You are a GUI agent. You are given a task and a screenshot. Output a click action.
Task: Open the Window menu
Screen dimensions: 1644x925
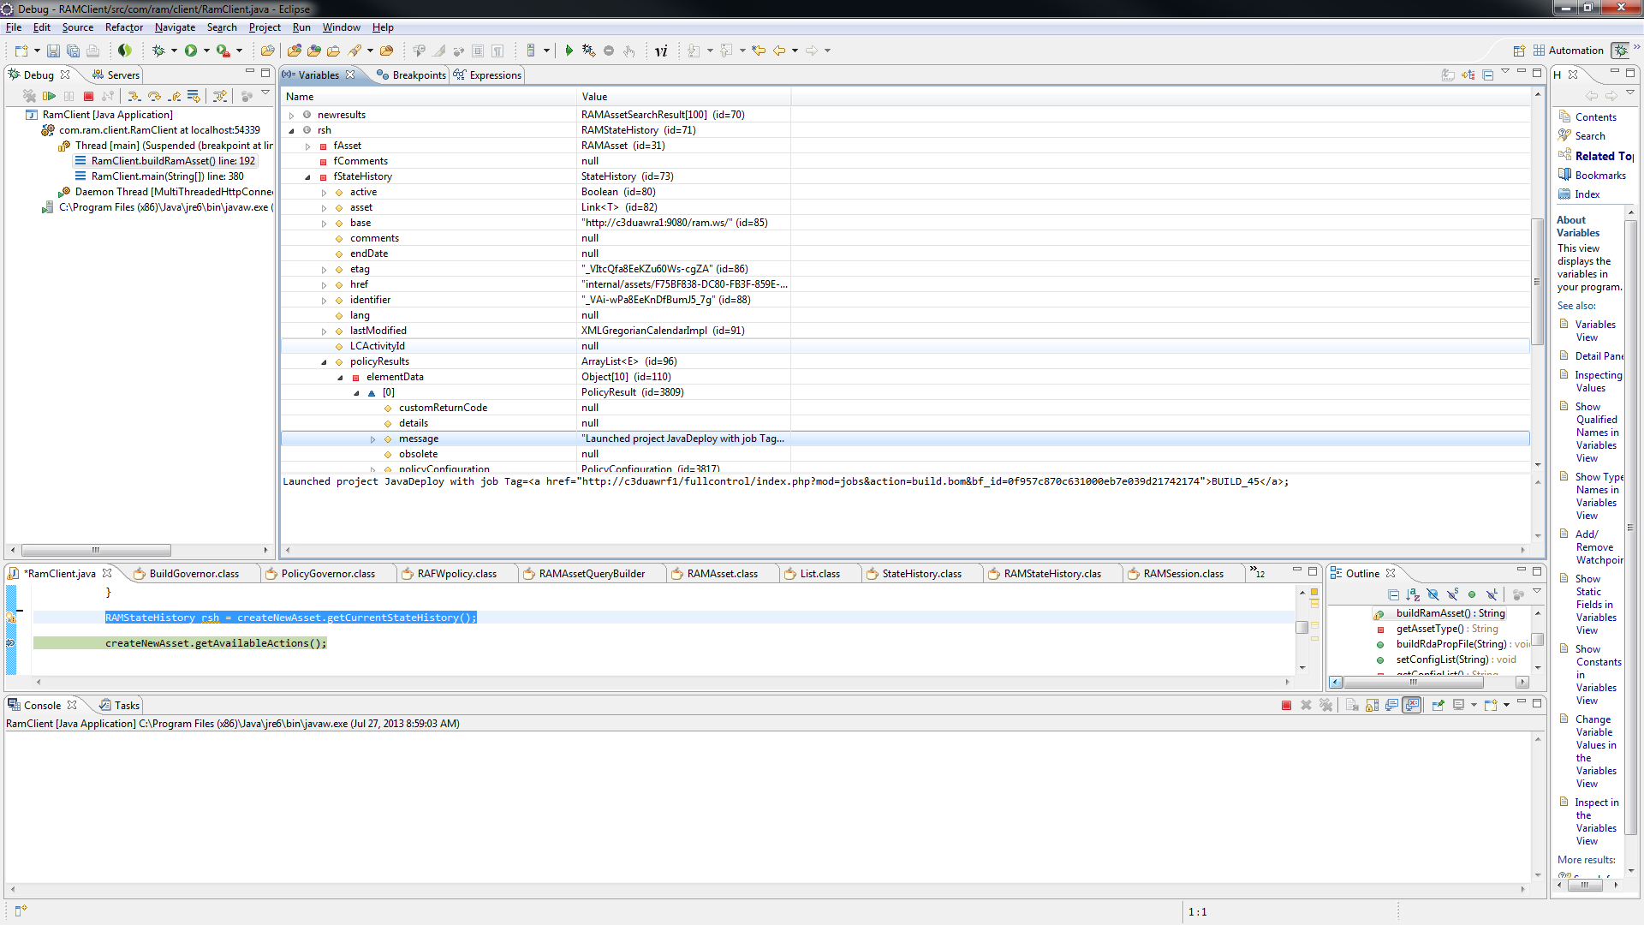[x=341, y=27]
